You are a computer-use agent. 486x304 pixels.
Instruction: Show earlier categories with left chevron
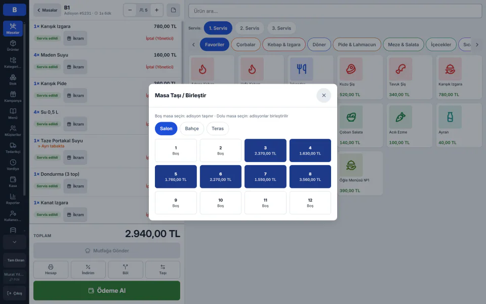tap(193, 45)
